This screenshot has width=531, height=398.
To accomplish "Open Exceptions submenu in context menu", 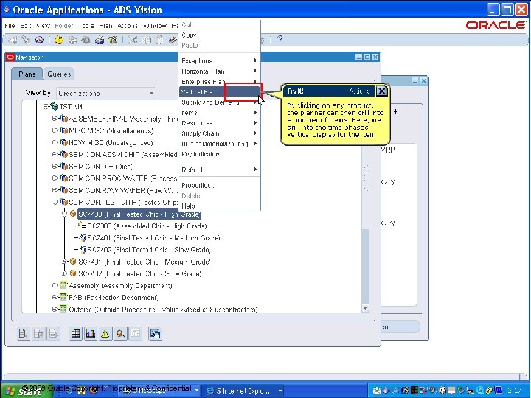I will (219, 61).
